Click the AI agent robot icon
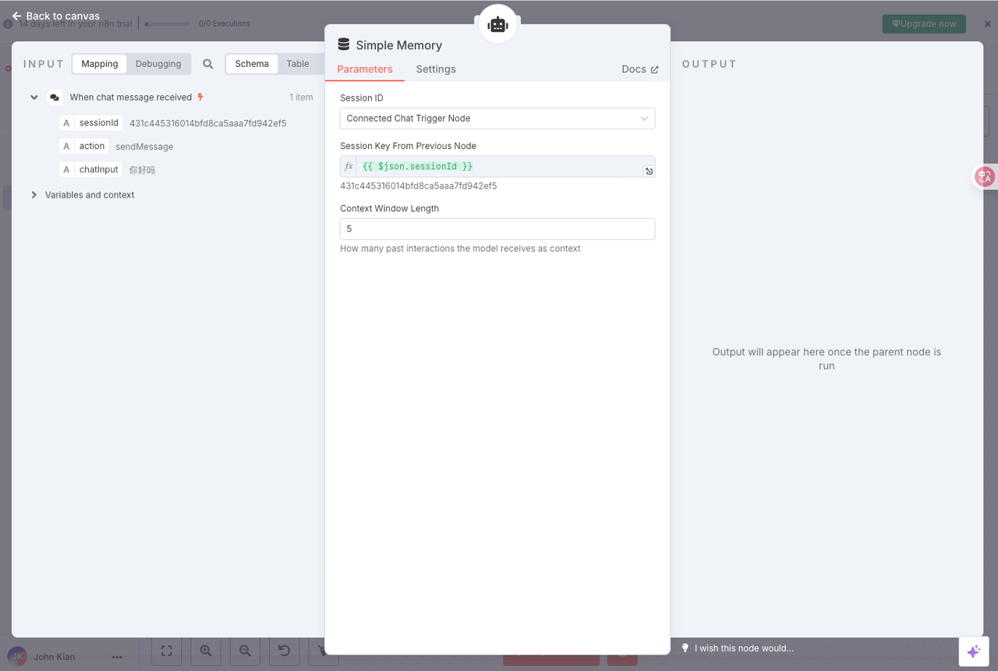 click(x=497, y=25)
